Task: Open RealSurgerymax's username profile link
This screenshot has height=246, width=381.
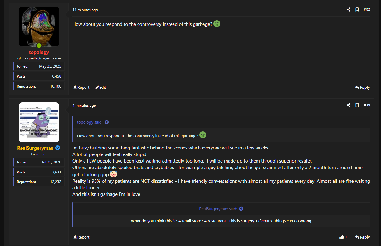Action: 35,148
